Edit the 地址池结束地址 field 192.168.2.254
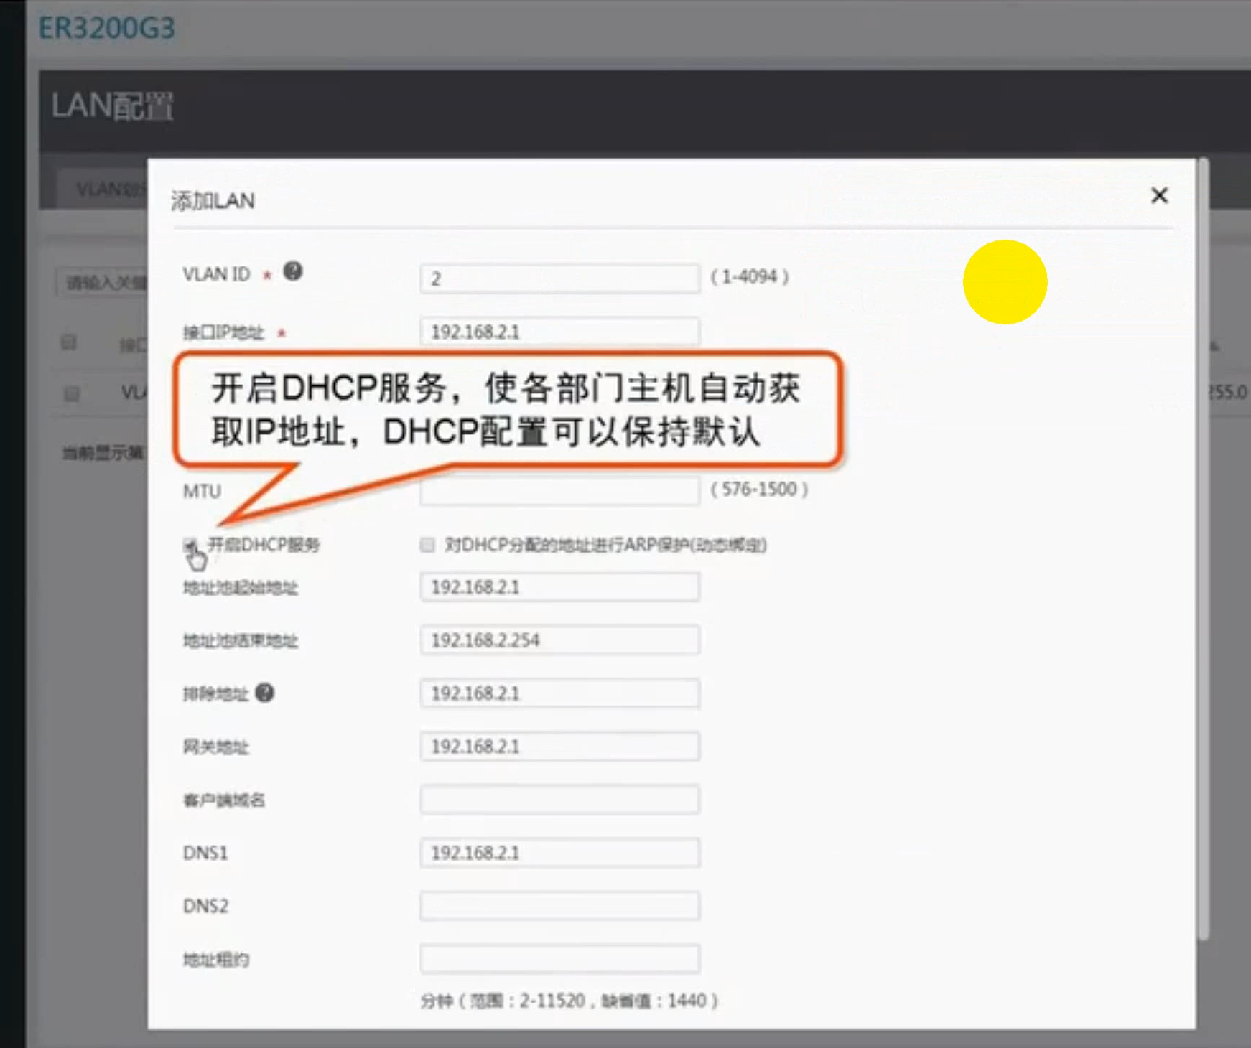 click(559, 640)
